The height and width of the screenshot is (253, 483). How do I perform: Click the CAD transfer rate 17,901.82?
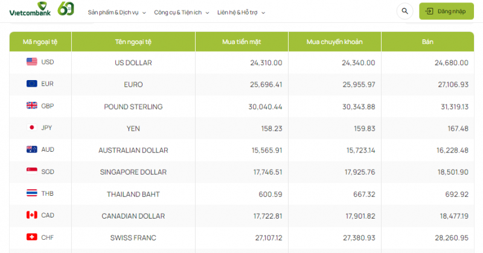click(360, 216)
